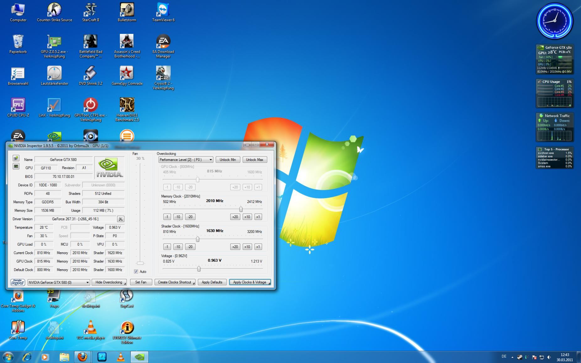The width and height of the screenshot is (581, 363).
Task: Click the driver settings wrench icon
Action: (120, 219)
